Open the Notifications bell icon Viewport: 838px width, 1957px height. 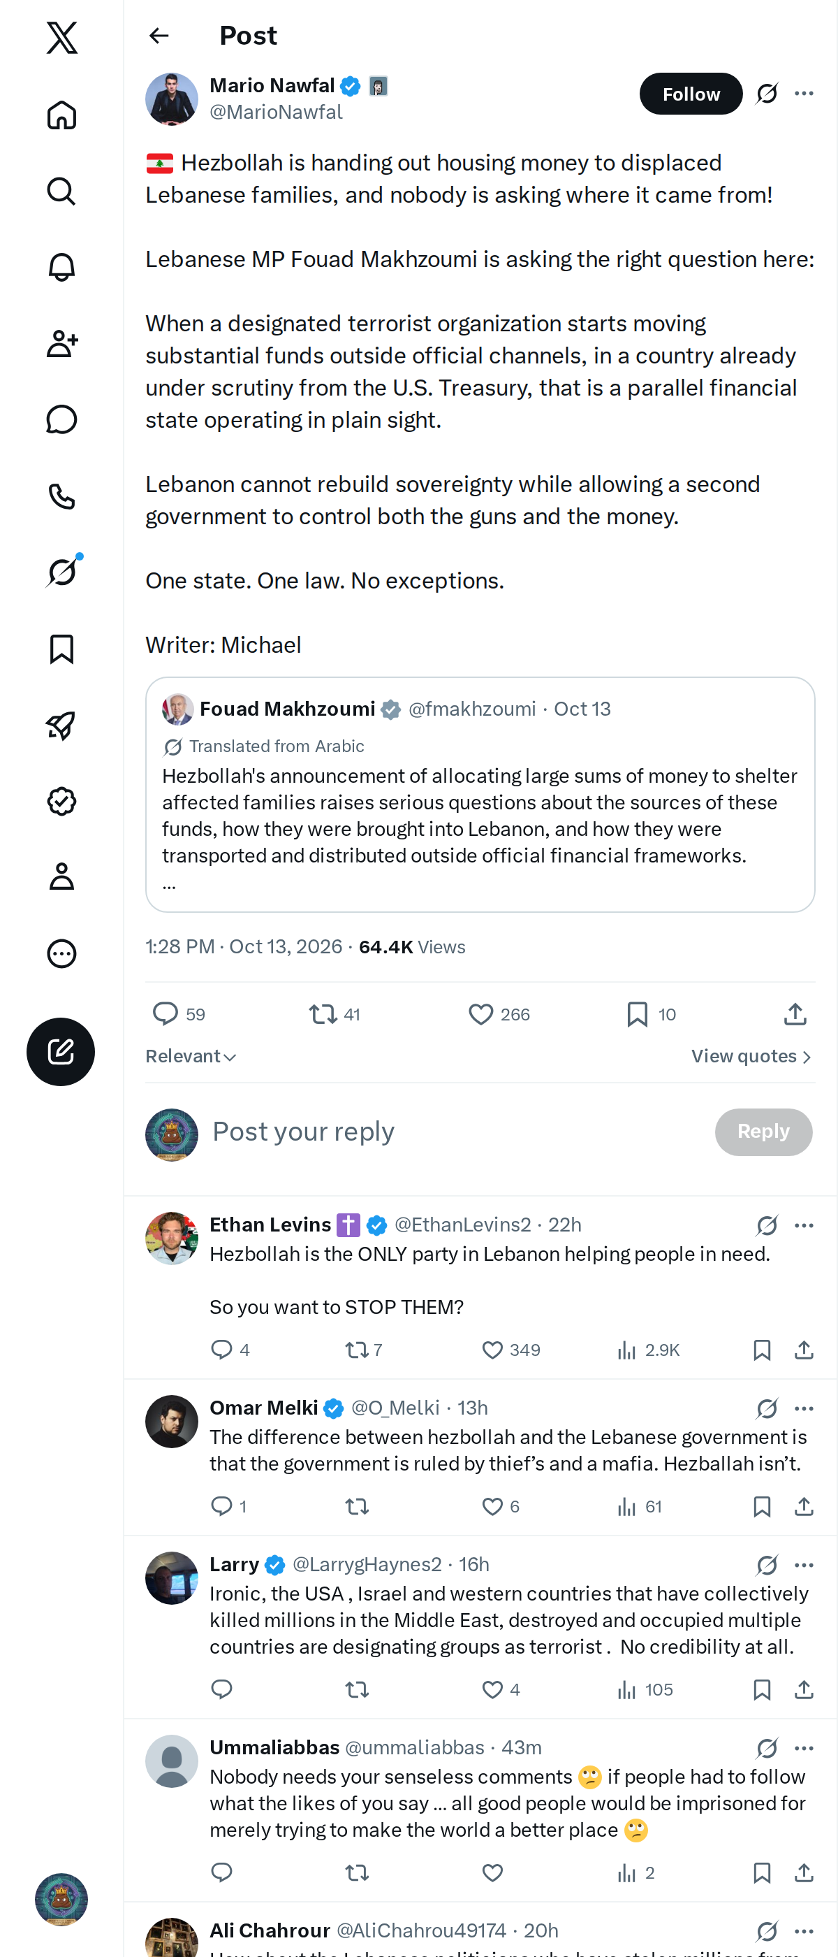pyautogui.click(x=61, y=268)
